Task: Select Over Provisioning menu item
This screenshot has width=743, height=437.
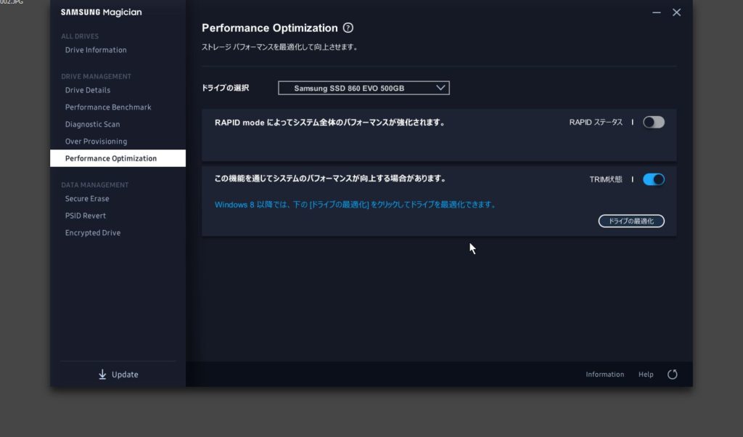Action: (96, 142)
